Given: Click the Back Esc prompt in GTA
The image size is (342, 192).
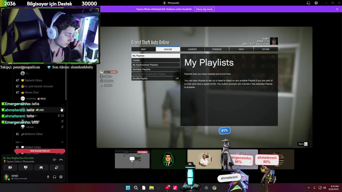Looking at the screenshot, I should 303,144.
